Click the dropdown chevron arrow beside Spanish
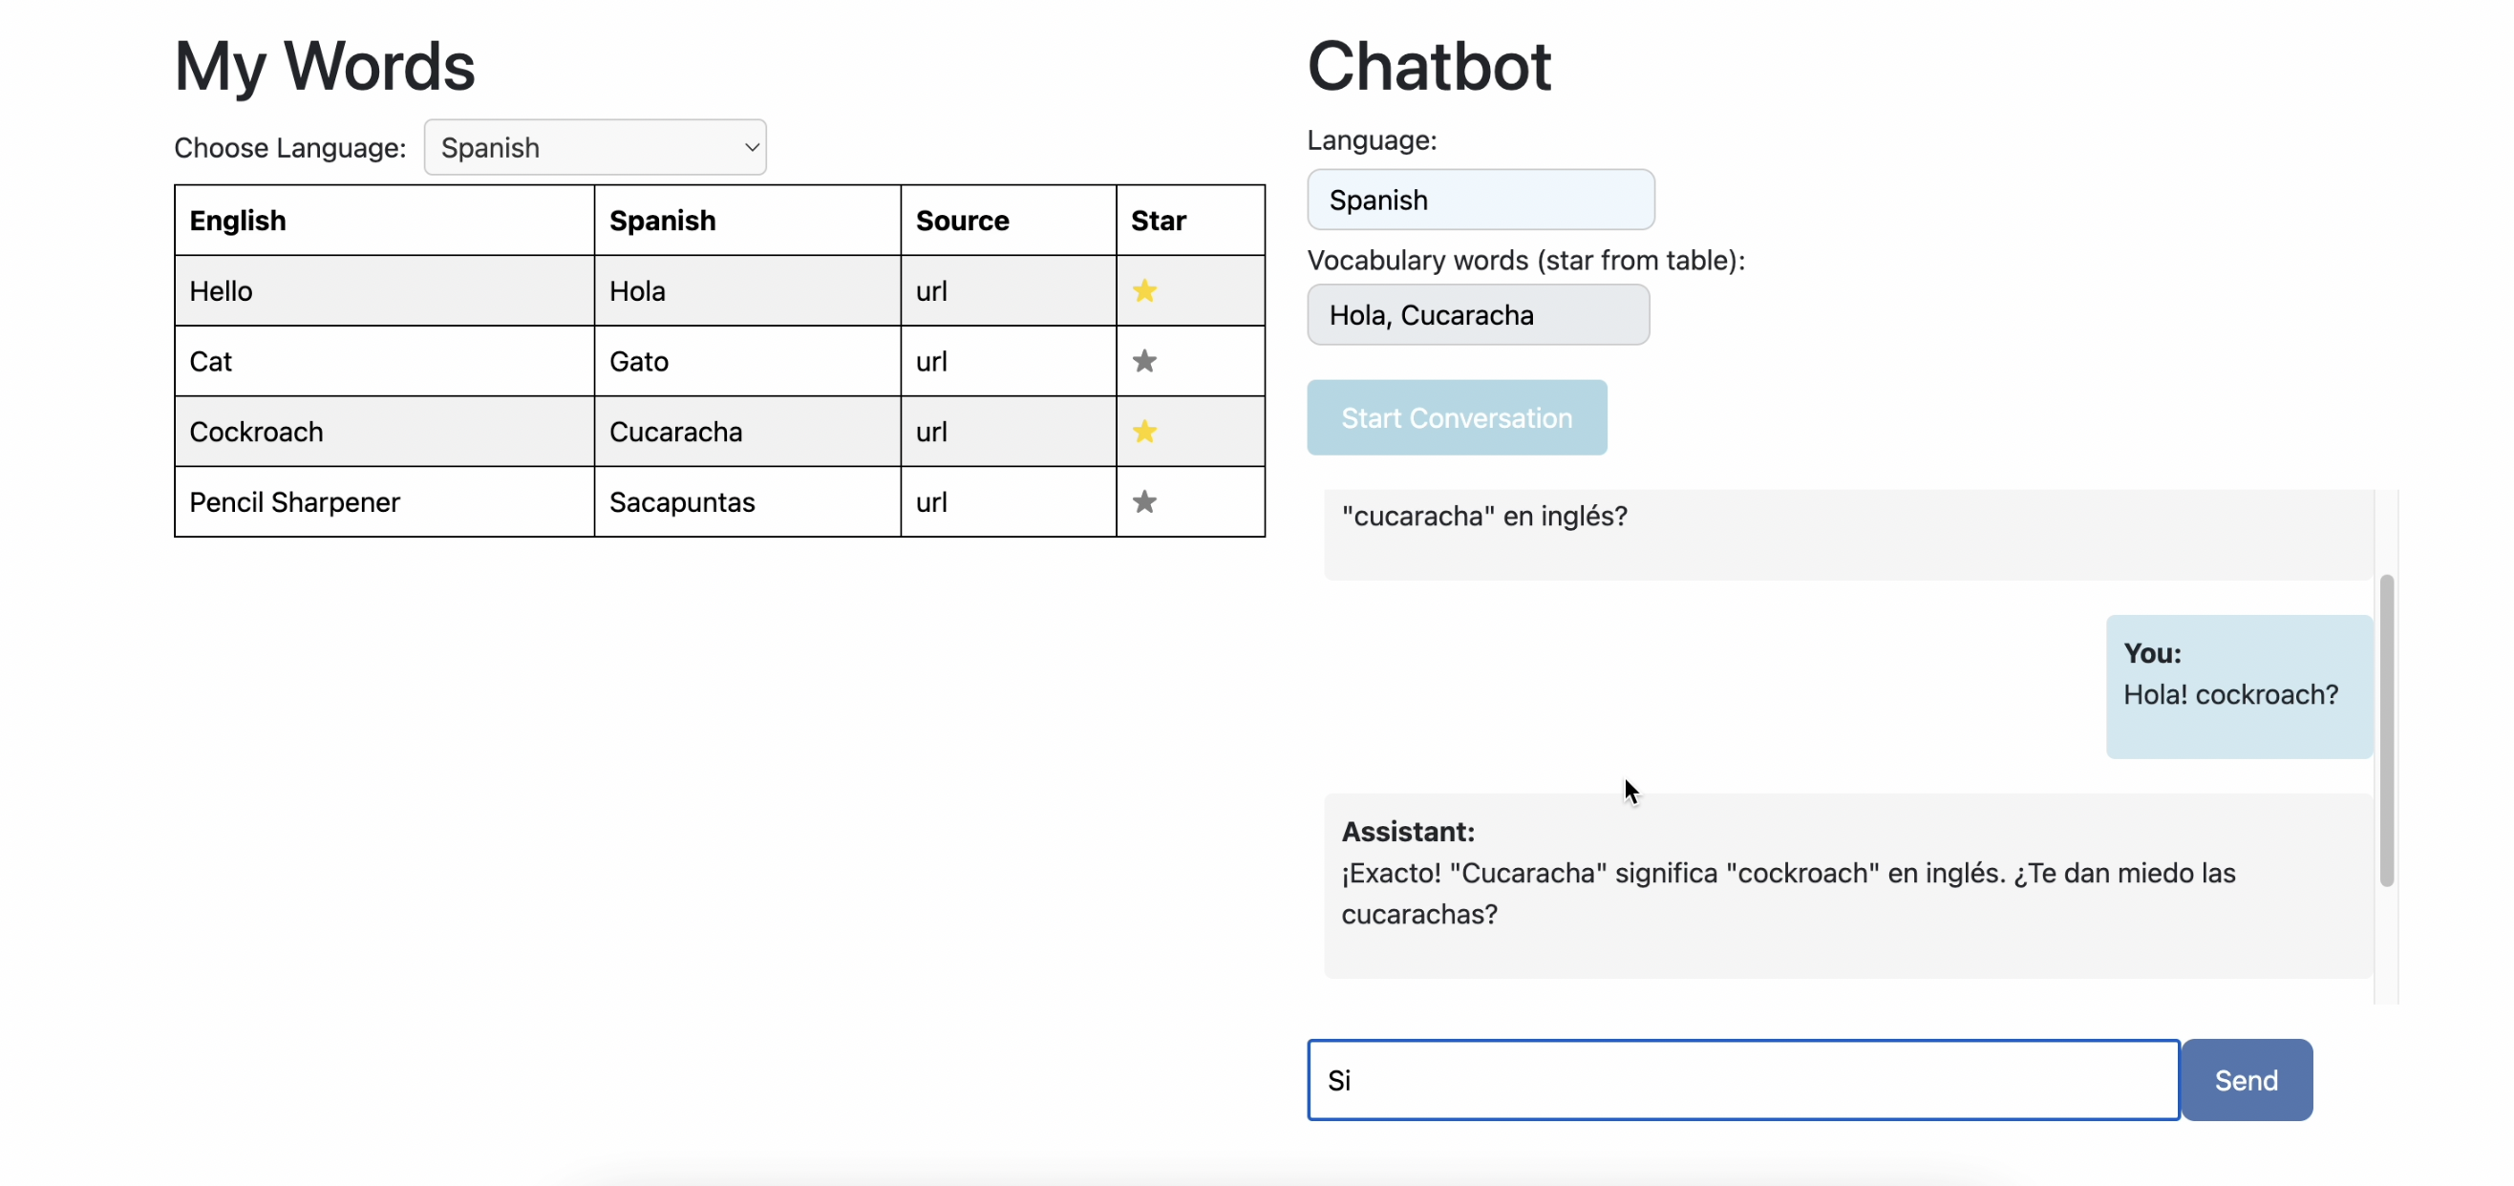The height and width of the screenshot is (1186, 2514). tap(751, 147)
